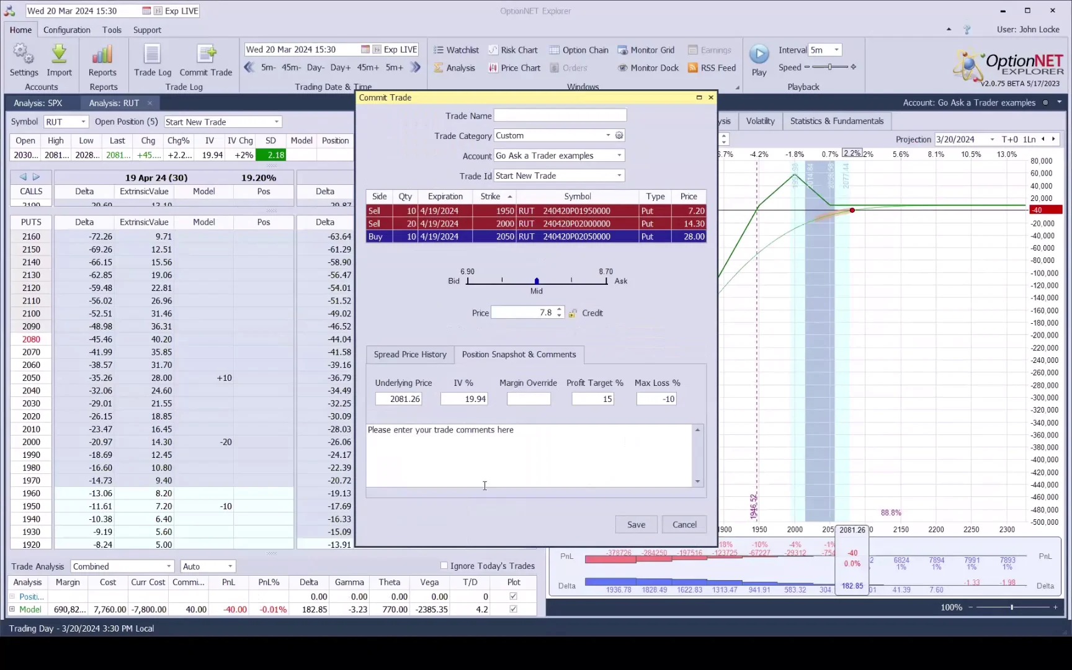Toggle Ignore Today's Trades checkbox
The width and height of the screenshot is (1072, 670).
click(x=444, y=566)
